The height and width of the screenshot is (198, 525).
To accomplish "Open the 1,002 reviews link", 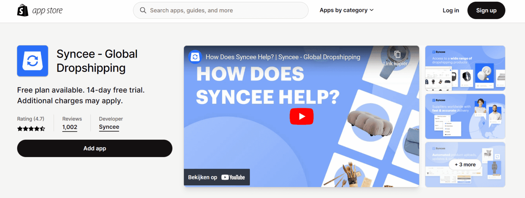I will tap(70, 127).
